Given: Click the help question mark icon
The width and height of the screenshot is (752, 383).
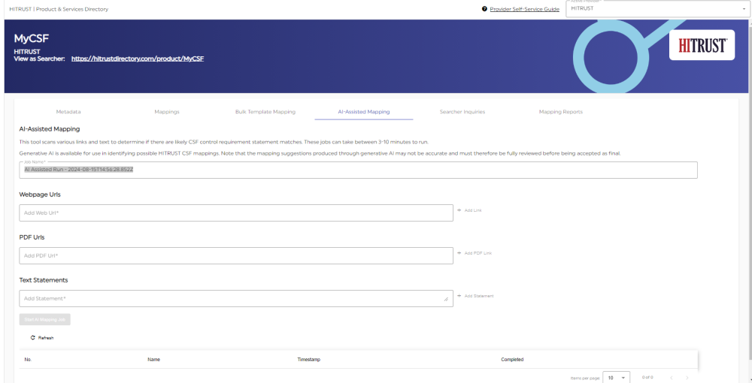Looking at the screenshot, I should tap(484, 8).
